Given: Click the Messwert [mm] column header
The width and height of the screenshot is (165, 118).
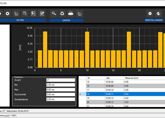Looking at the screenshot, I should pyautogui.click(x=144, y=78).
